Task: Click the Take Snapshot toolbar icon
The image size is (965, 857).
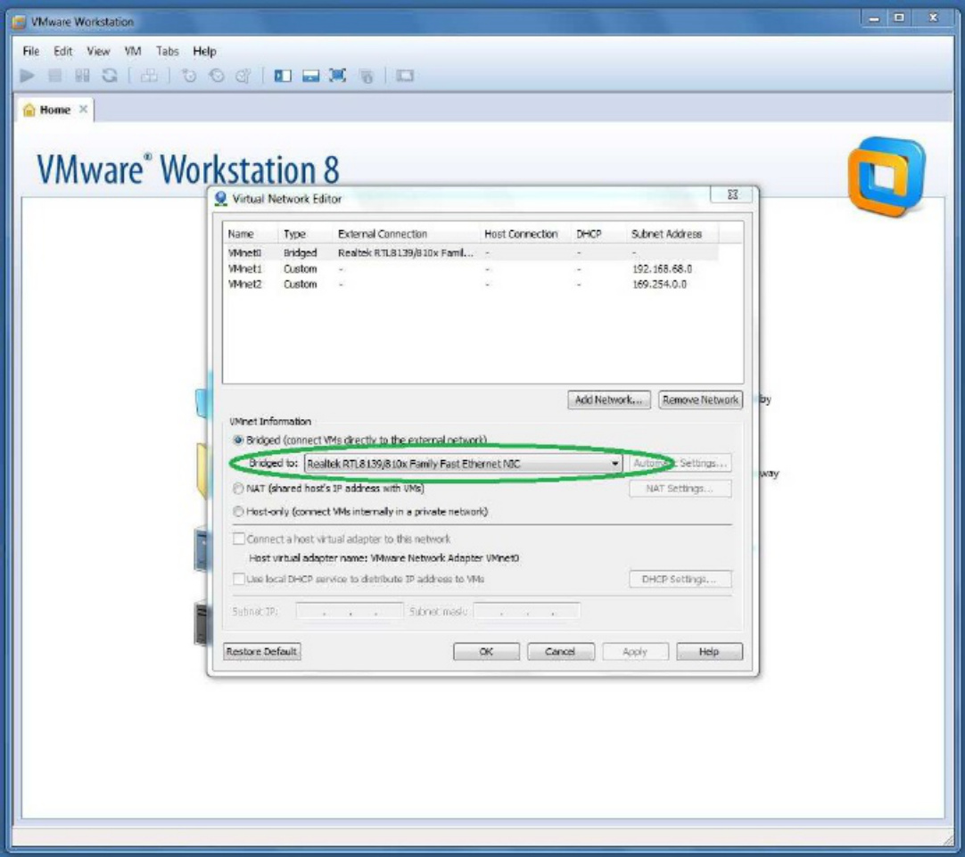Action: pos(189,76)
